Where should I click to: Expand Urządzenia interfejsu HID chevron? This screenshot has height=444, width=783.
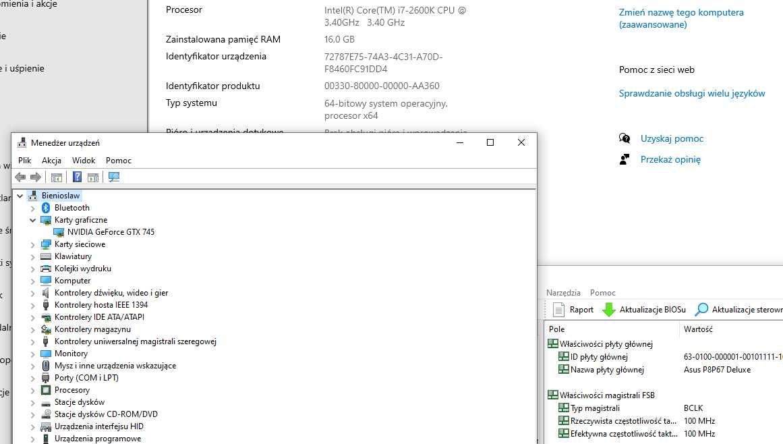pyautogui.click(x=33, y=426)
